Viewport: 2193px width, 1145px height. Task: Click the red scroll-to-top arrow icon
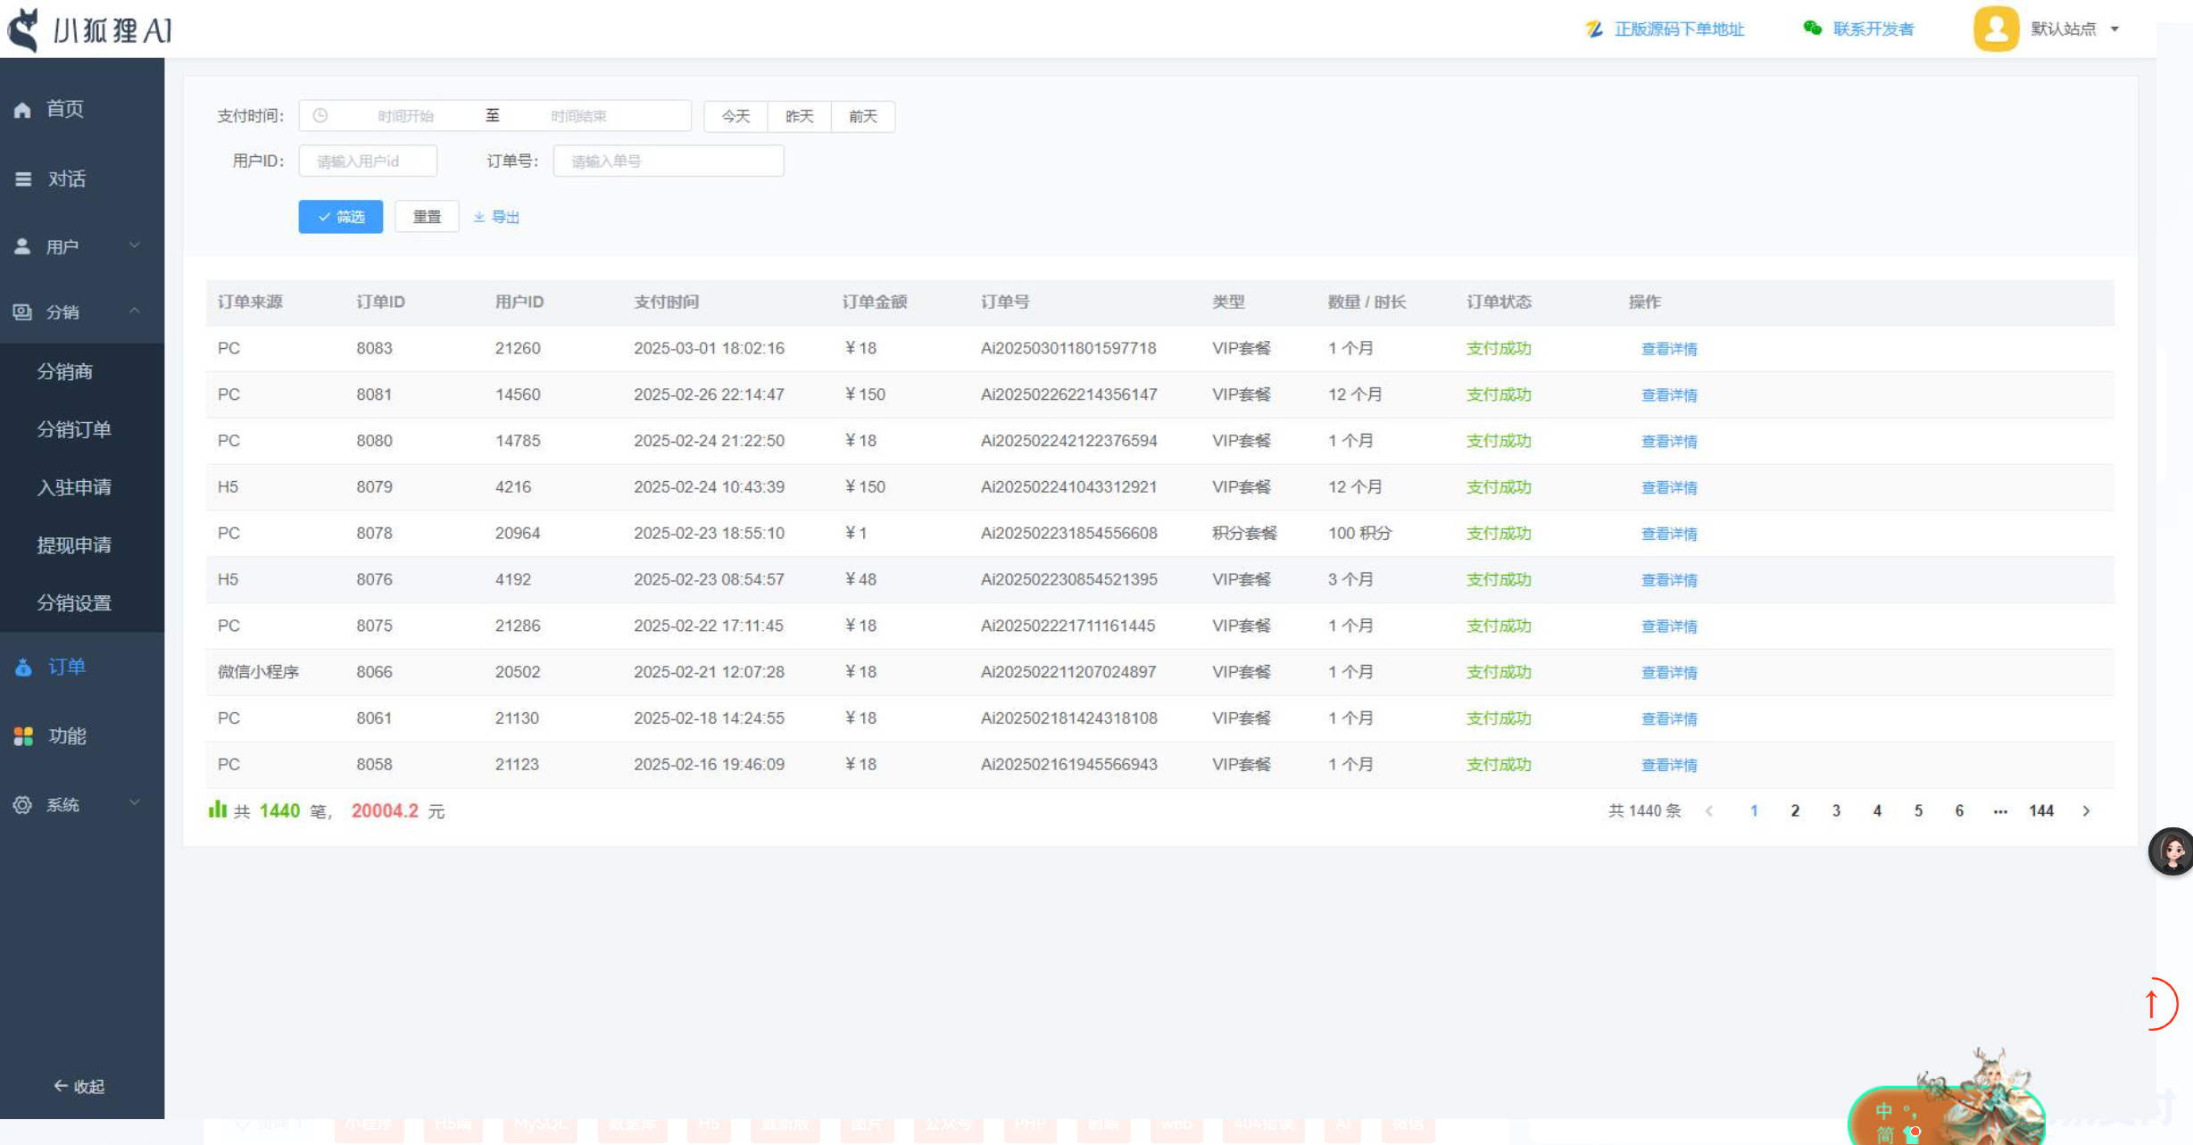click(x=2153, y=1003)
